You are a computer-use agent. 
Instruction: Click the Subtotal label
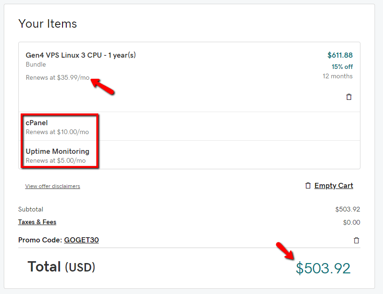(x=31, y=209)
